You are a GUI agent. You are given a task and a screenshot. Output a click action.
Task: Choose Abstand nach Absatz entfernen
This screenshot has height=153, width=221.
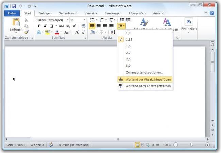click(145, 86)
